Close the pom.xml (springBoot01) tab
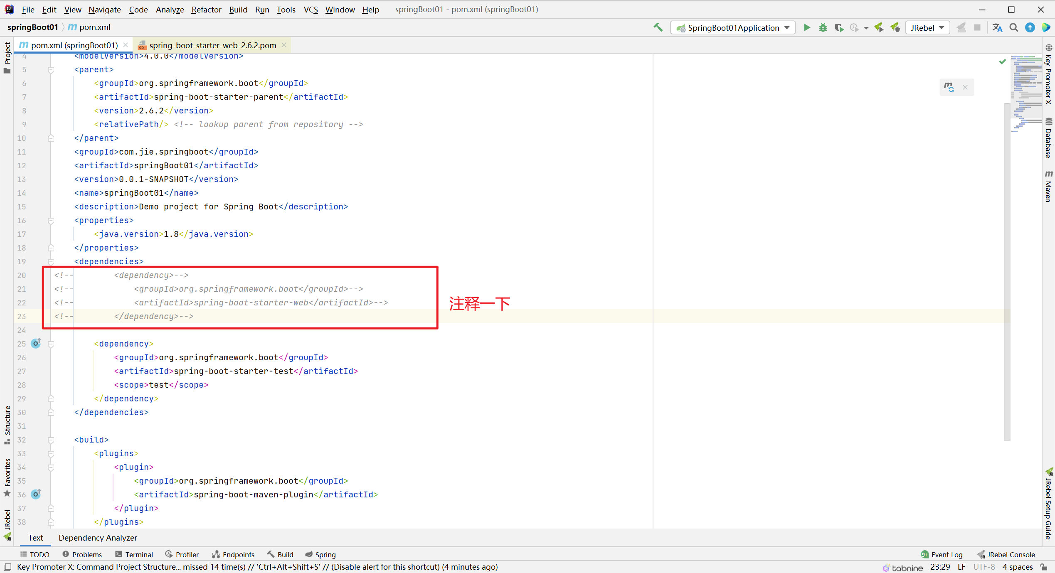The width and height of the screenshot is (1055, 573). pos(126,45)
